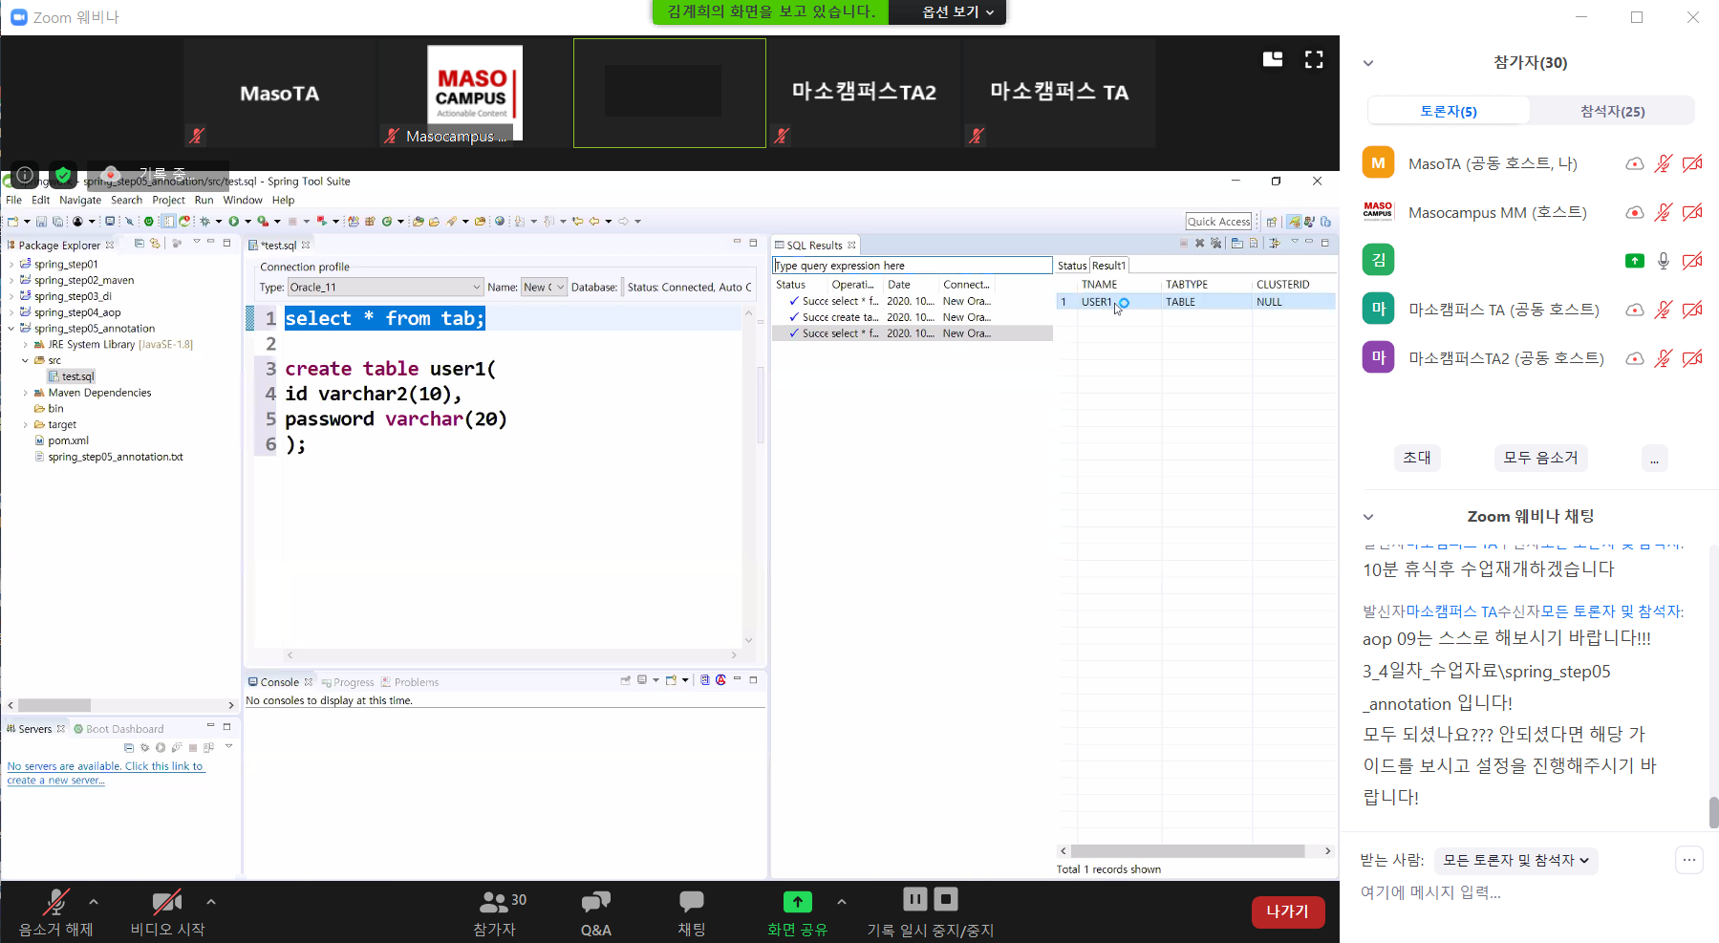Open the Q&A panel icon
Viewport: 1719px width, 943px height.
point(595,903)
